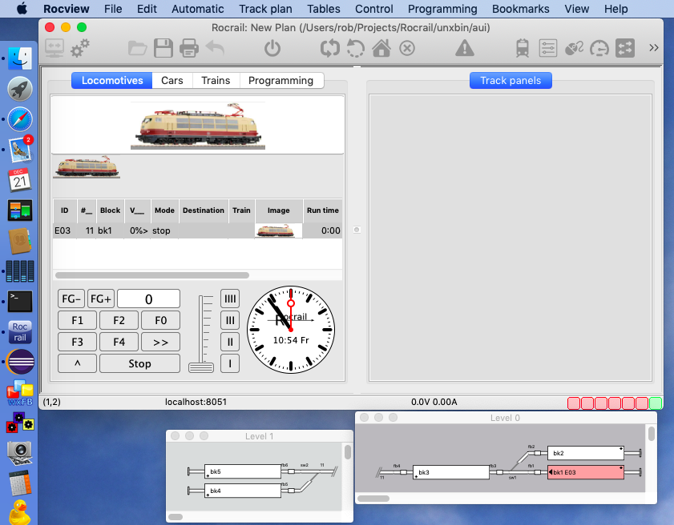Image resolution: width=674 pixels, height=525 pixels.
Task: Expand hidden toolbar items with chevron
Action: click(x=654, y=48)
